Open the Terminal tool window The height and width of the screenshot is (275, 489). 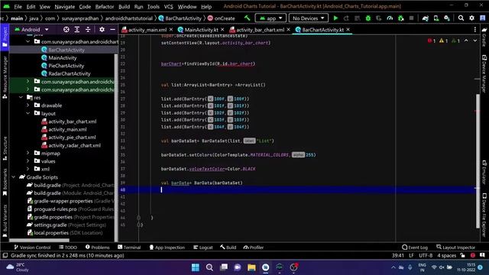(x=129, y=247)
